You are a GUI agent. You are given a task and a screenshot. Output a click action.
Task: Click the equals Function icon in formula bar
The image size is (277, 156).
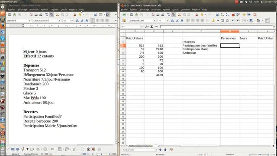tap(156, 27)
